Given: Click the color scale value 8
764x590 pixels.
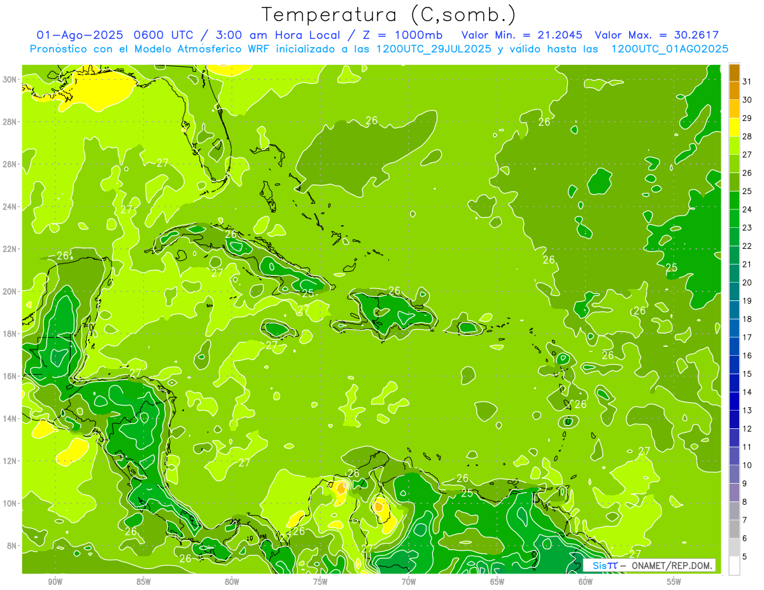Looking at the screenshot, I should [745, 502].
